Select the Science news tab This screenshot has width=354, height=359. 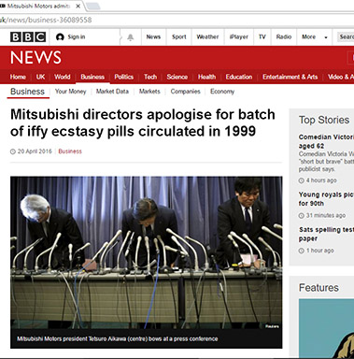(177, 77)
